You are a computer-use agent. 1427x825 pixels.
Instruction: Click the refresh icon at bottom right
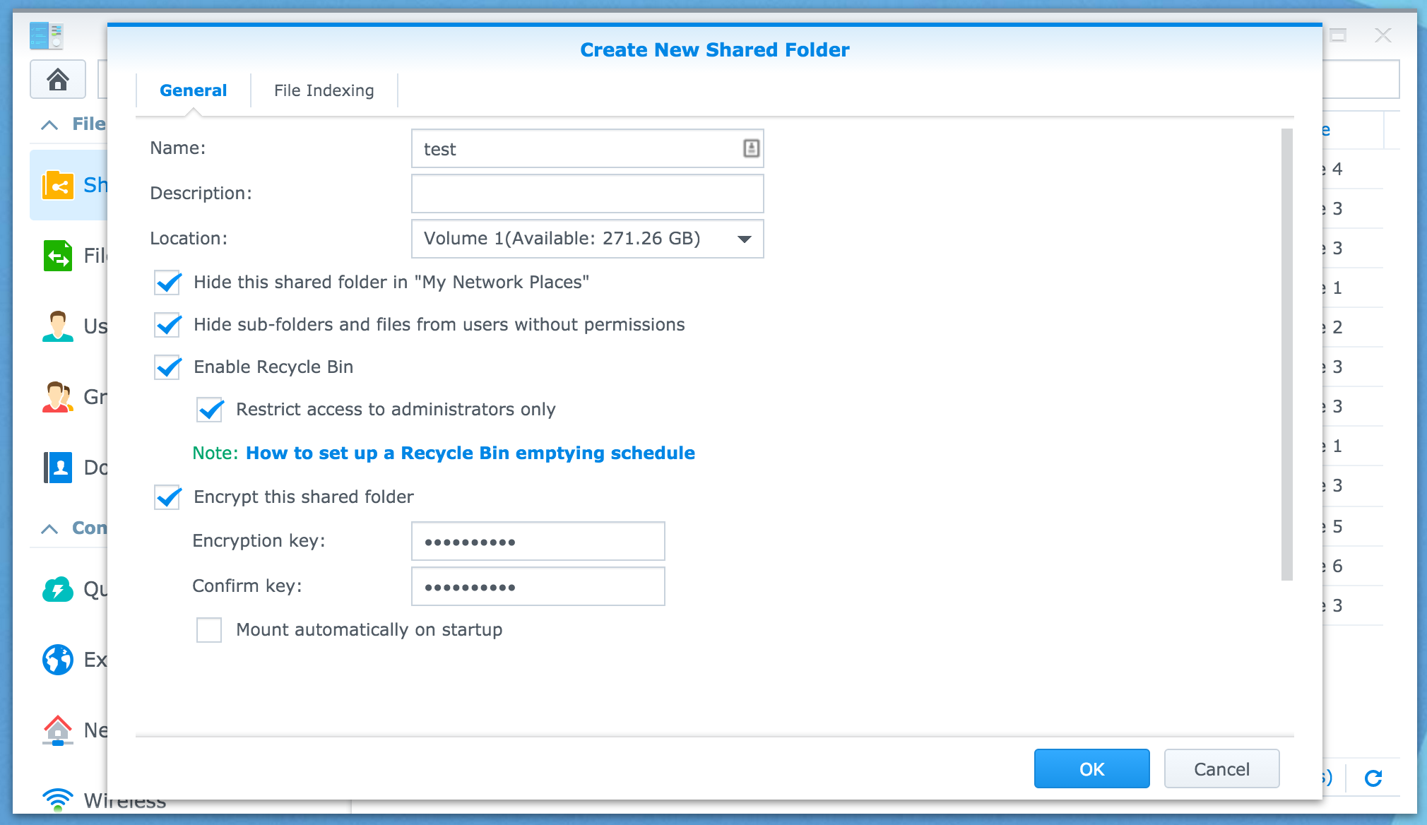[1373, 778]
